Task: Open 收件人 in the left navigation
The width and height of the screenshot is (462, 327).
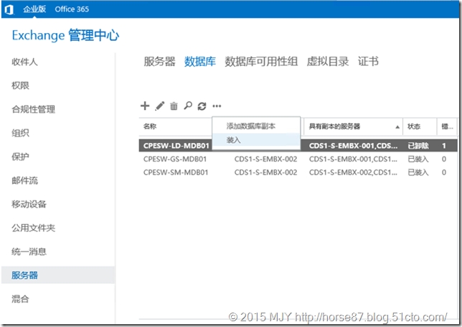Action: tap(24, 62)
